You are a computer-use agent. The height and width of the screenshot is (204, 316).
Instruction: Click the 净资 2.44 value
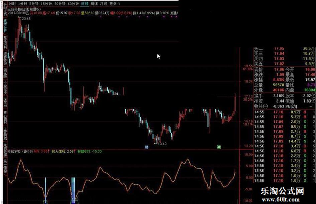pyautogui.click(x=280, y=101)
